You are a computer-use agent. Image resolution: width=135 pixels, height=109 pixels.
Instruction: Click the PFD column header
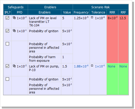click(x=20, y=12)
